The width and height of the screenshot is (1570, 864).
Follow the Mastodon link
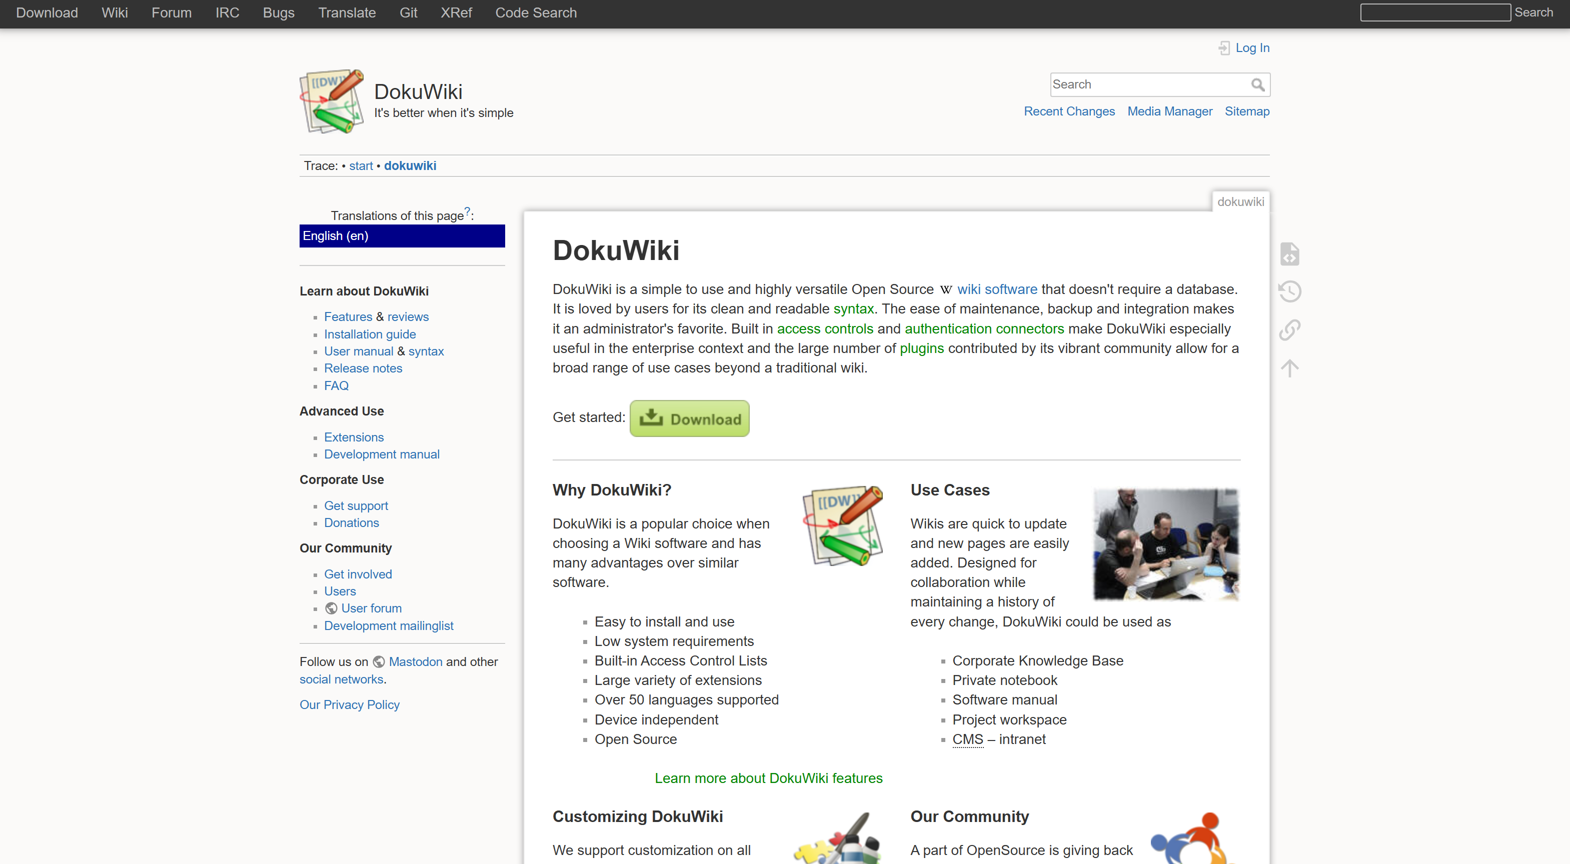click(x=416, y=662)
